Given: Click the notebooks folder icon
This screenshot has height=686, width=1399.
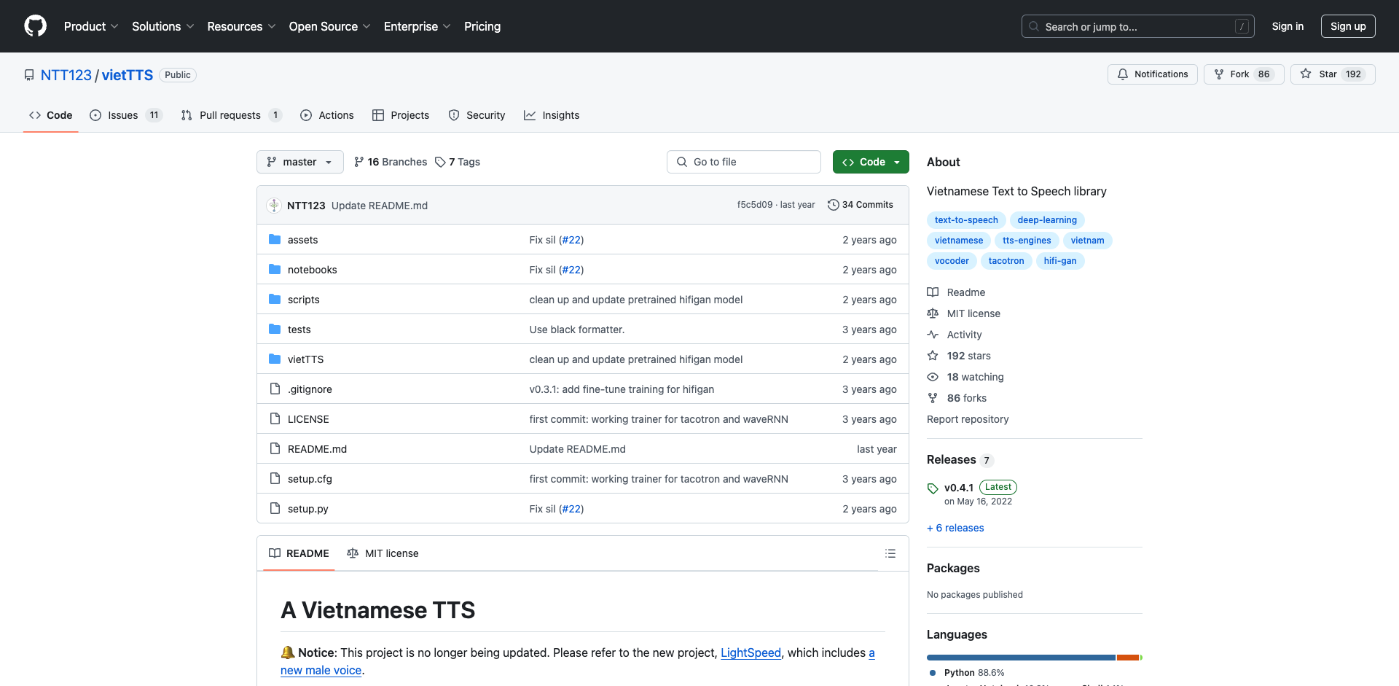Looking at the screenshot, I should [x=275, y=270].
